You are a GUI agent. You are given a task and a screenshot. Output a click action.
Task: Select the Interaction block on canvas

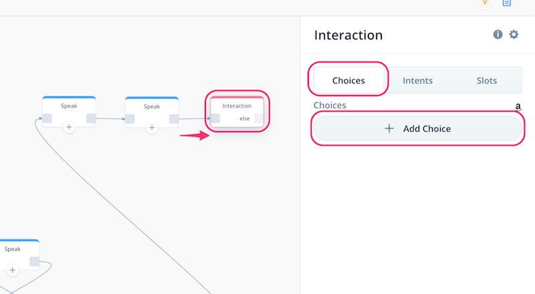(x=237, y=112)
